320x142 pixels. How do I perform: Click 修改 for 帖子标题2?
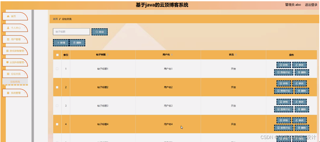pyautogui.click(x=299, y=83)
